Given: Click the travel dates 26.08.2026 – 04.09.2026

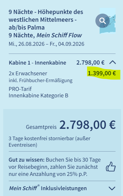Looking at the screenshot, I should click(x=46, y=44).
